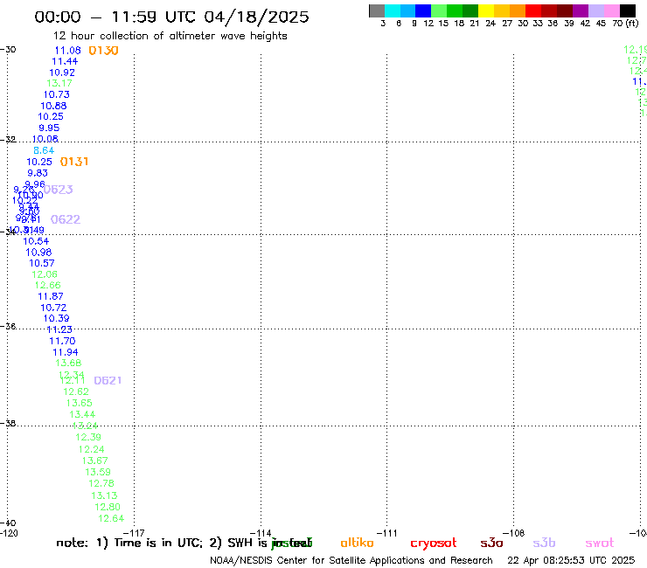Viewport: 647px width, 568px height.
Task: Select green wave height value 12.80
Action: [x=108, y=507]
